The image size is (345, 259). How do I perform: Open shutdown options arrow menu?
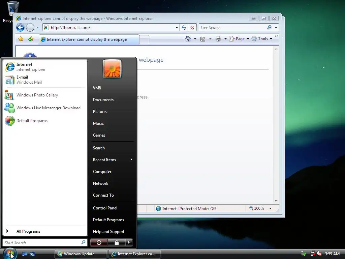click(x=129, y=243)
